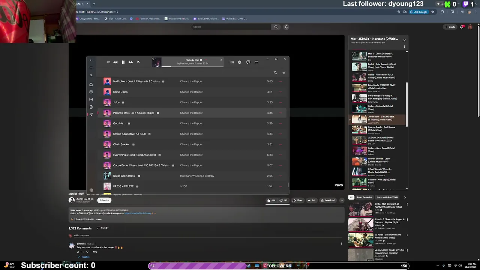Like the Justin Rarri video
Image resolution: width=480 pixels, height=270 pixels.
pos(271,200)
